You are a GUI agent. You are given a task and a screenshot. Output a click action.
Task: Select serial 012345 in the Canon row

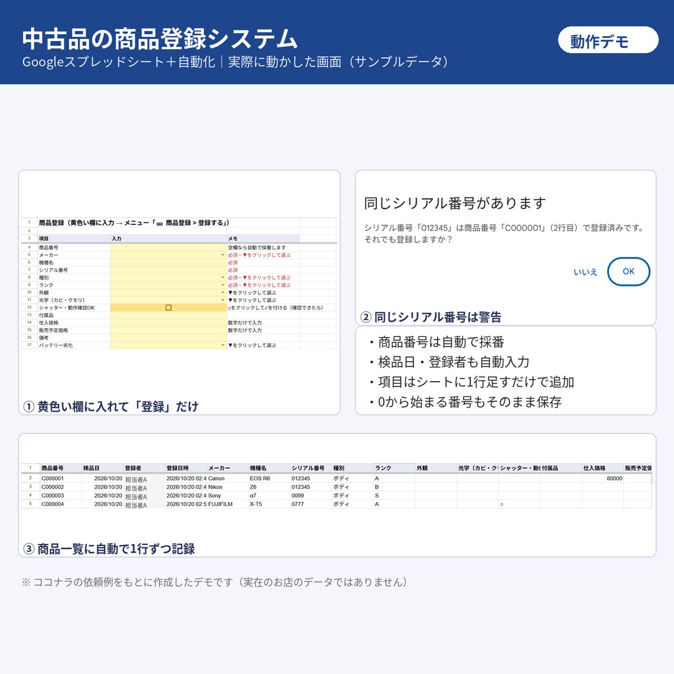310,478
